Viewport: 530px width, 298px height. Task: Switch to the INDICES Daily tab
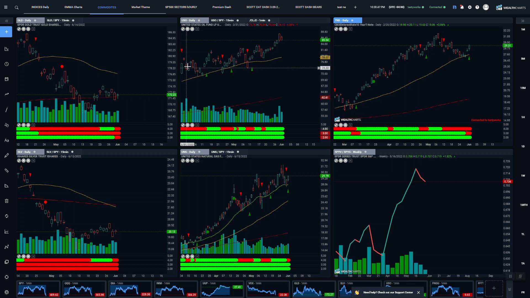(40, 7)
